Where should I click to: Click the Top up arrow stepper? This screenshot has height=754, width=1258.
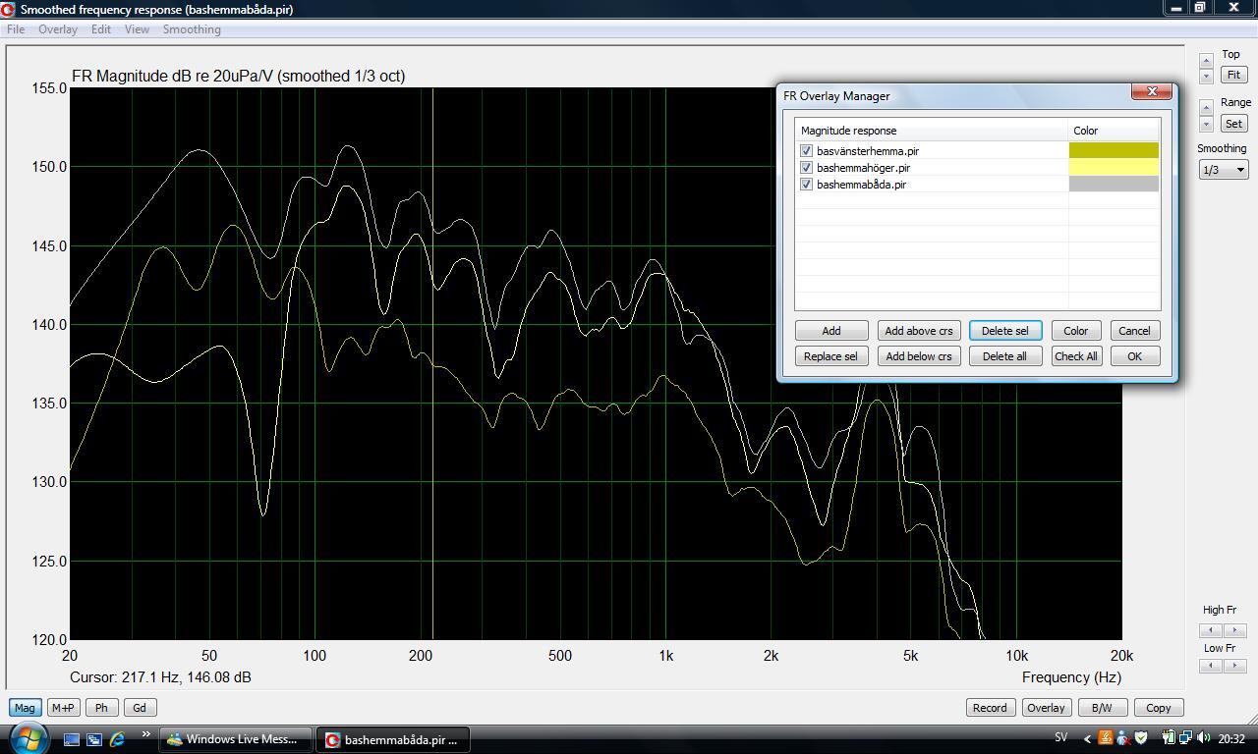[1206, 61]
